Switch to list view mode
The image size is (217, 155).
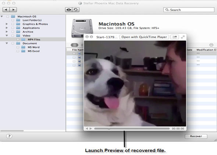75,45
